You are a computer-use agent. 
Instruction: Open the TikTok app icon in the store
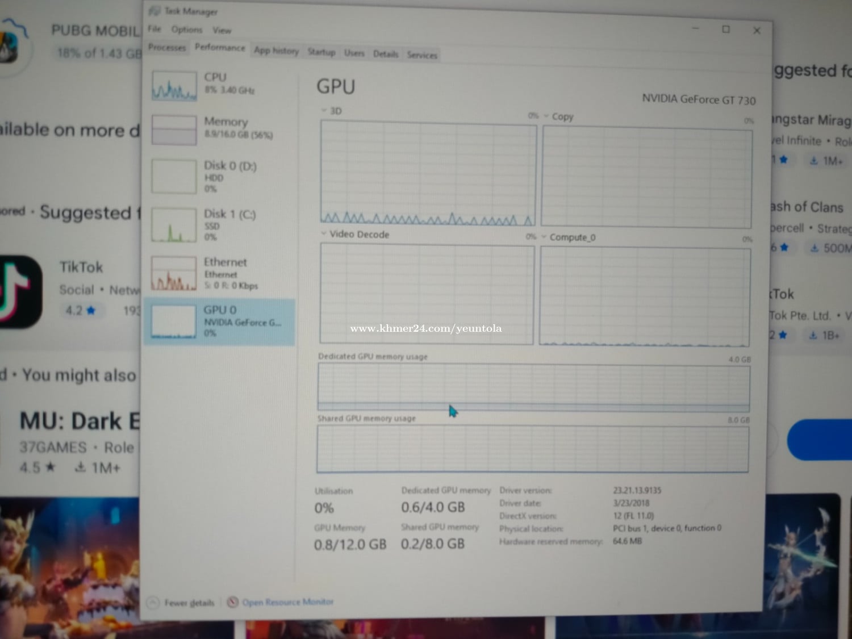tap(20, 292)
